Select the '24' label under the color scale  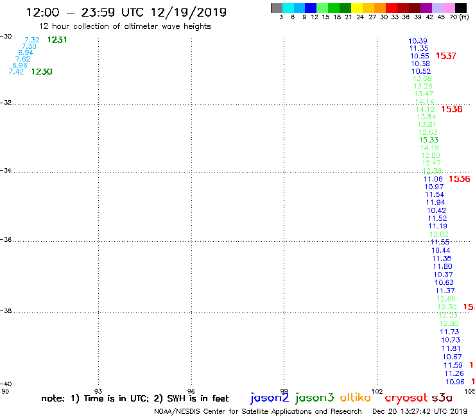pos(360,17)
